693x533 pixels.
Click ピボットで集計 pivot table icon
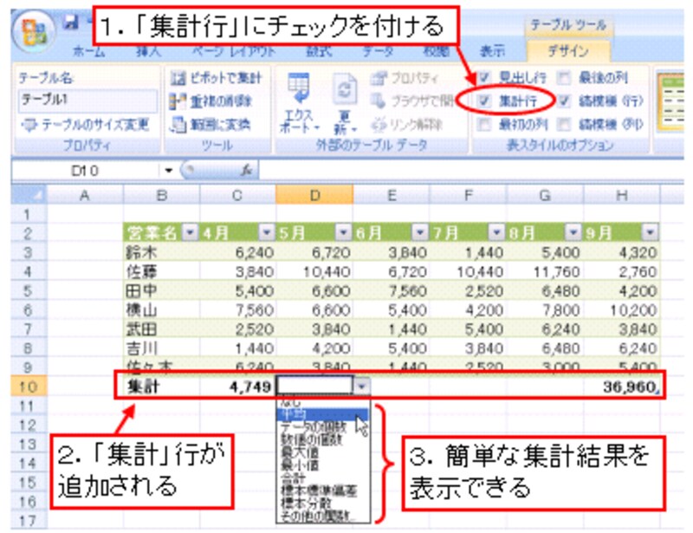(x=178, y=78)
